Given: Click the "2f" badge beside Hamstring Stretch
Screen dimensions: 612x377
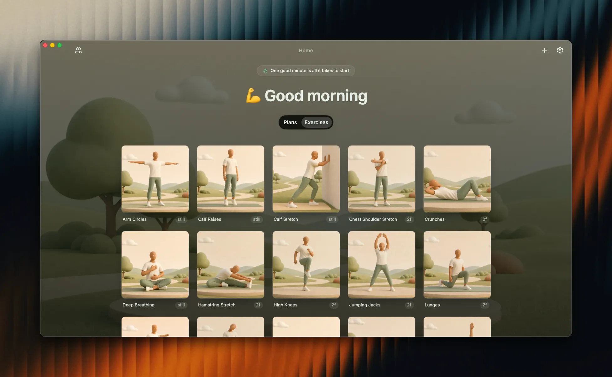Looking at the screenshot, I should point(258,305).
